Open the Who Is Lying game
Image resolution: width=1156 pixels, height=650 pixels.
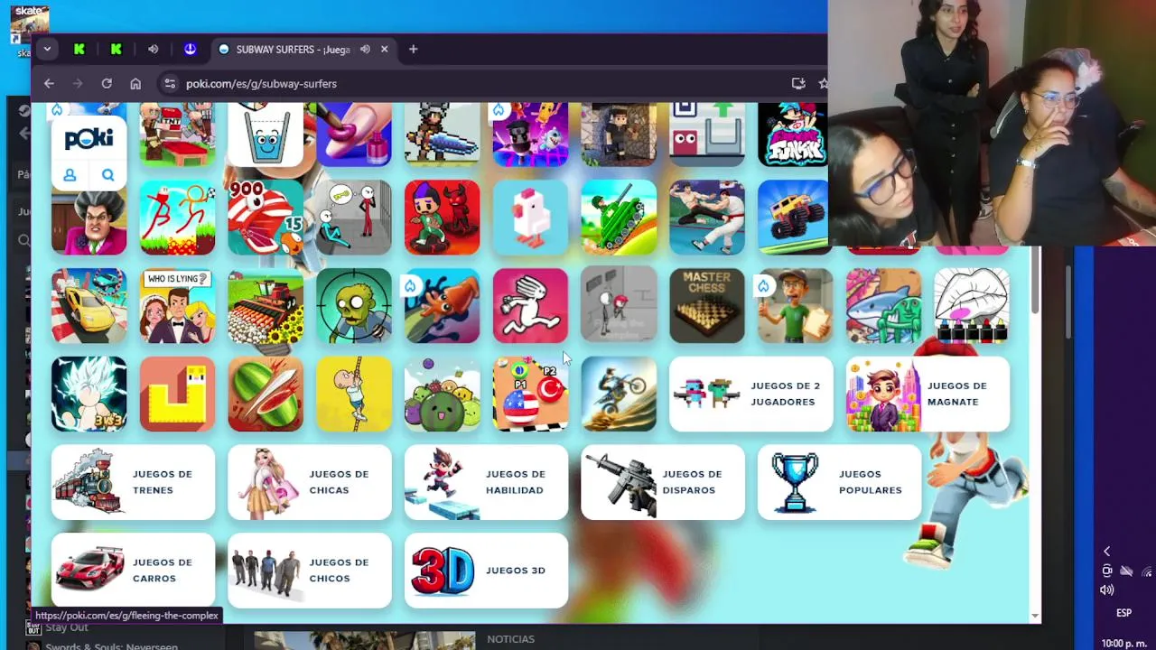pyautogui.click(x=177, y=306)
